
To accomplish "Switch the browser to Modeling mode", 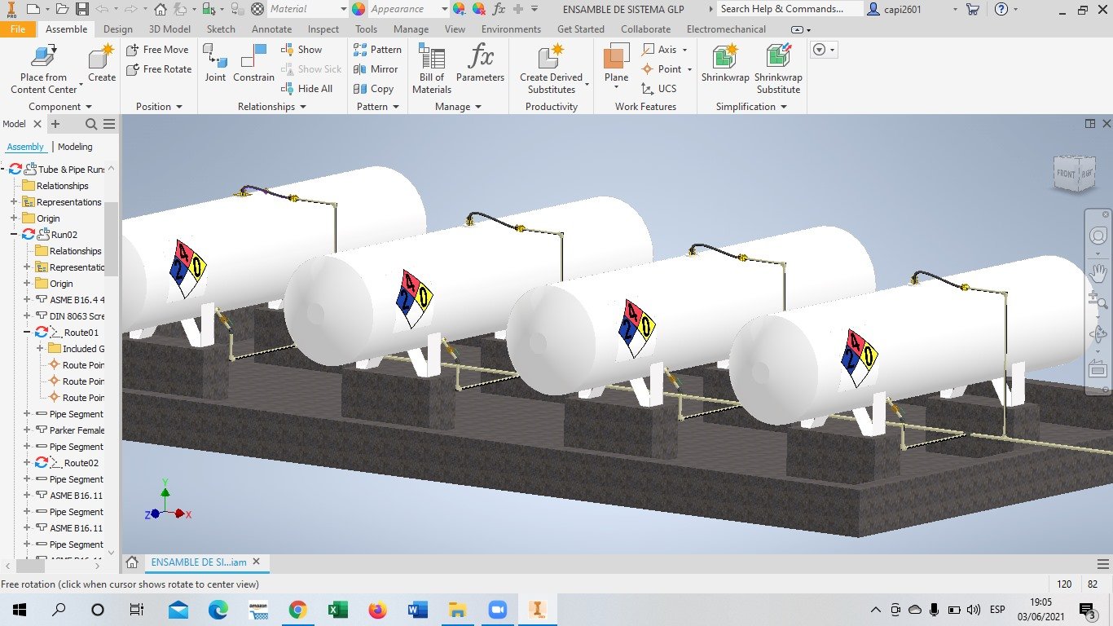I will click(x=75, y=147).
